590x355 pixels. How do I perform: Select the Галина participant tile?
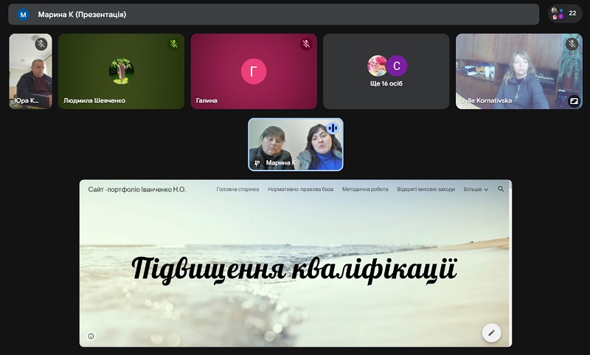pyautogui.click(x=254, y=72)
